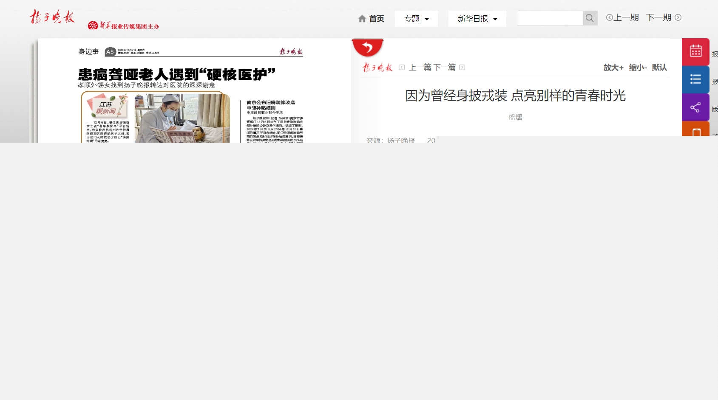Click the red back arrow icon

click(368, 47)
